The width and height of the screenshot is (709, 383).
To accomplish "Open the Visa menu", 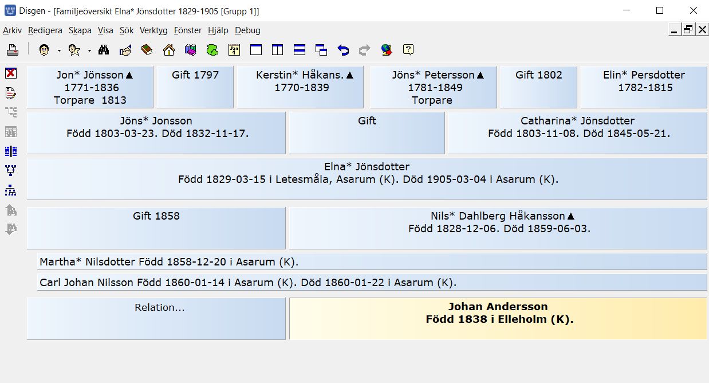I will click(105, 30).
